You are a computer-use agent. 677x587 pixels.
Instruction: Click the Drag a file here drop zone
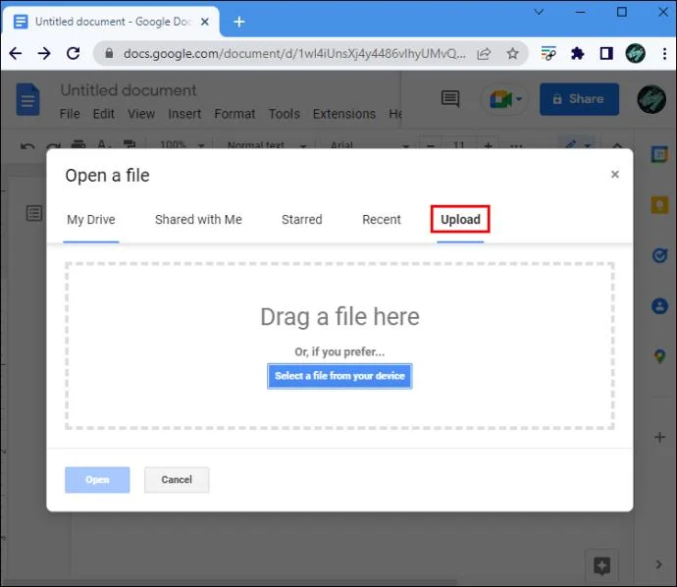point(339,346)
